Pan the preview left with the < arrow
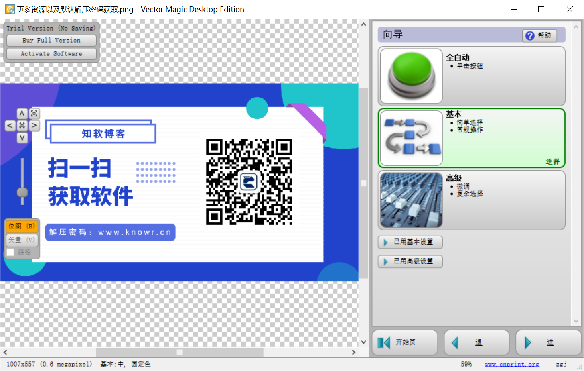584x371 pixels. tap(10, 126)
